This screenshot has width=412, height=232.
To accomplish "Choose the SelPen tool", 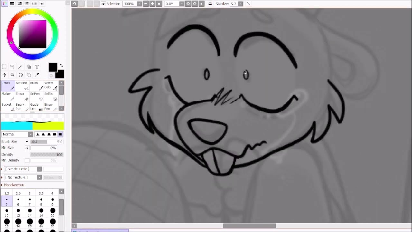I will point(37,96).
